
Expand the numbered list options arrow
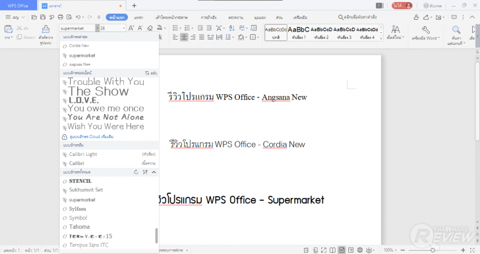[x=193, y=28]
